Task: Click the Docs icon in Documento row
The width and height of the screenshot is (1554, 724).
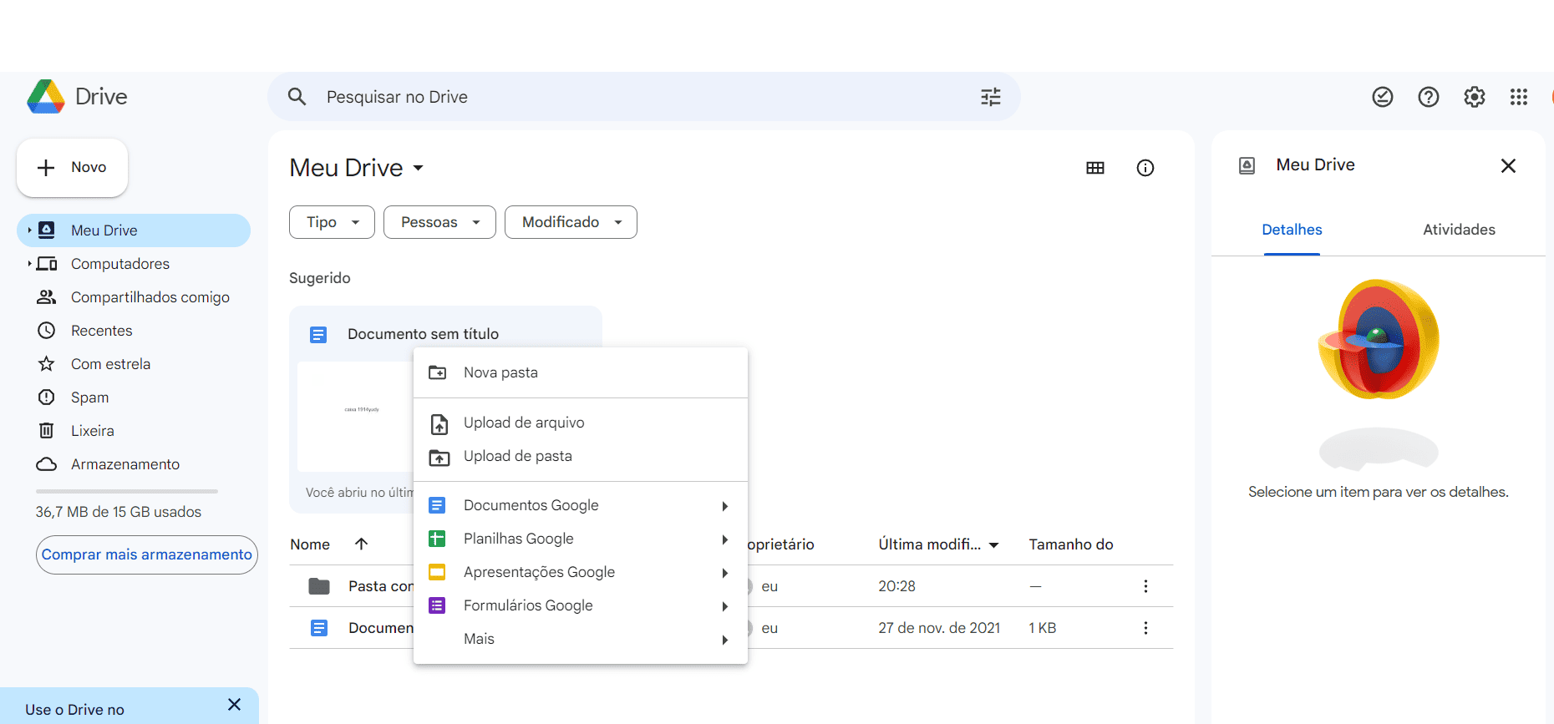Action: point(319,628)
